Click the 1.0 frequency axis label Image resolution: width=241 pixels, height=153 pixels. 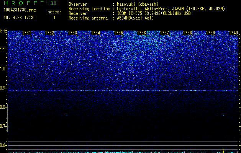click(x=3, y=69)
